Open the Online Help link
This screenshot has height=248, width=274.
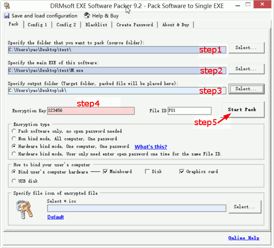tap(244, 238)
